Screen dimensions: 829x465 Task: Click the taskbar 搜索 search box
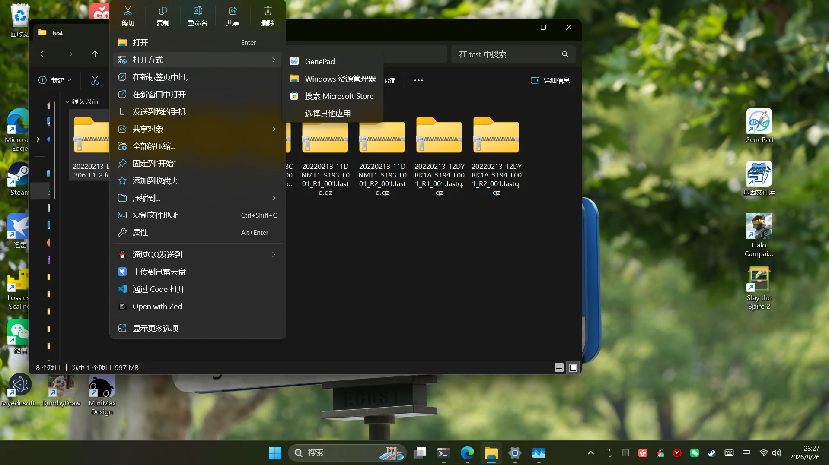[348, 453]
